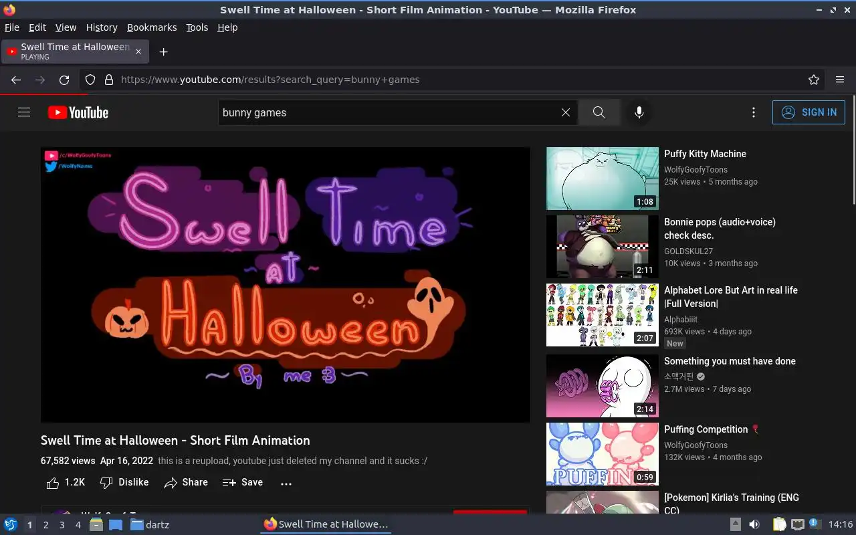Open Firefox application hamburger menu
Screen dimensions: 856x535
pos(840,80)
